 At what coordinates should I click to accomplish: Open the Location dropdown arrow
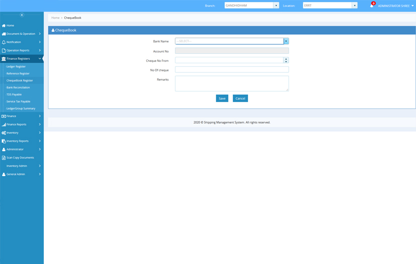354,6
